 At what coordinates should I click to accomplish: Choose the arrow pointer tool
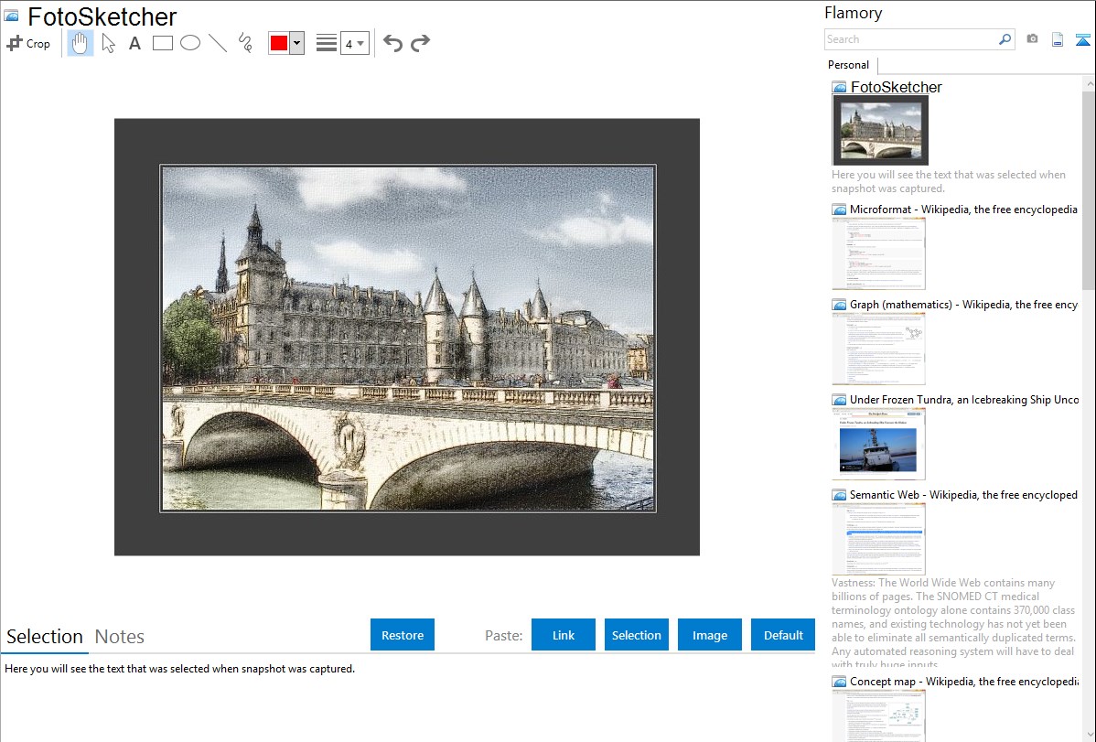(x=108, y=43)
